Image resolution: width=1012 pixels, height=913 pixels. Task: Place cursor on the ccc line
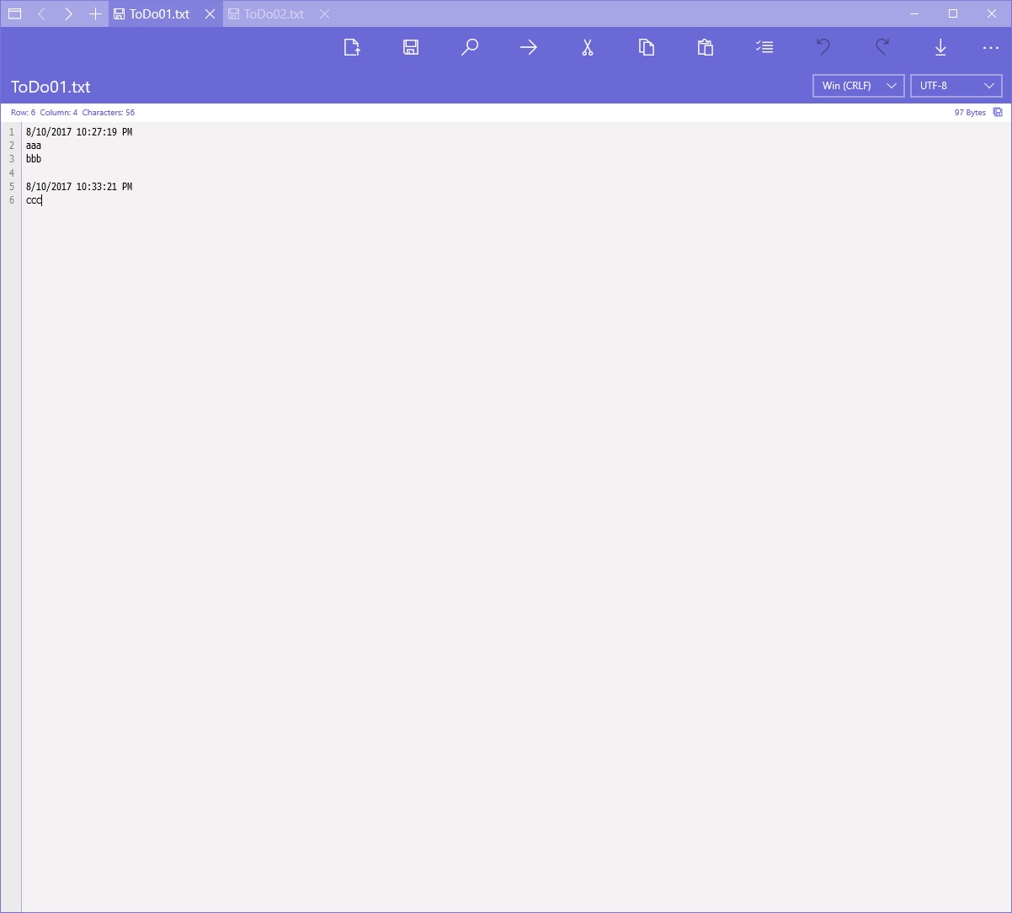34,200
